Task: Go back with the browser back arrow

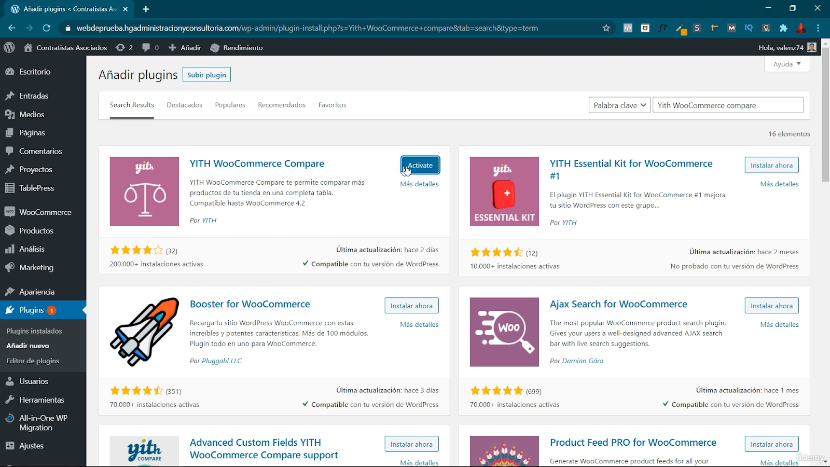Action: click(x=12, y=28)
